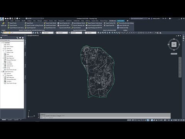The image size is (185, 139).
Task: Open Device Synchronizer Setting
Action: [x=125, y=23]
